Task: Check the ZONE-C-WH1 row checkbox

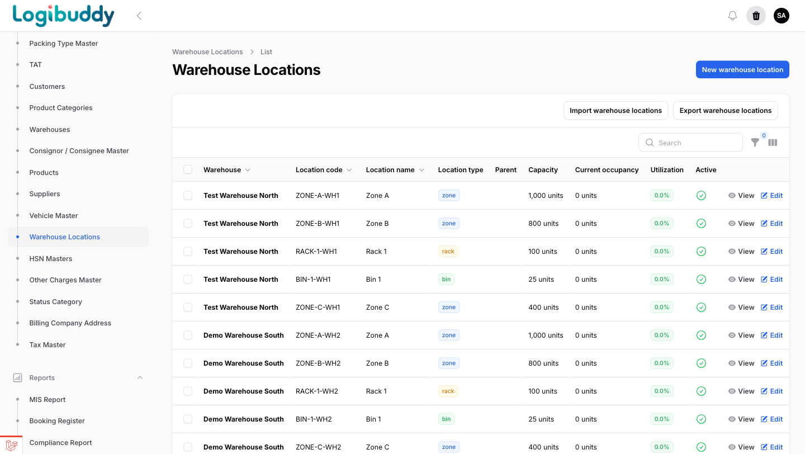Action: click(188, 308)
